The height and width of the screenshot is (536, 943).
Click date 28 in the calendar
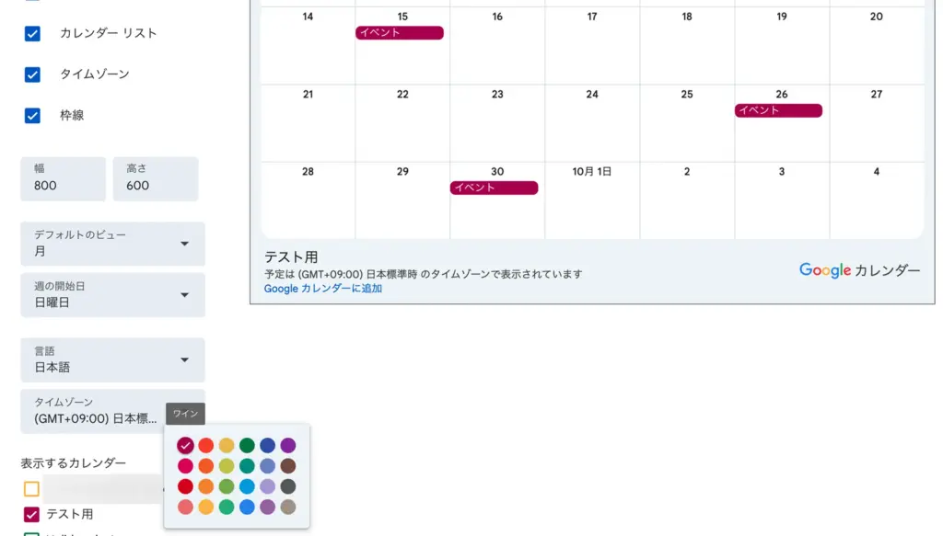coord(308,172)
